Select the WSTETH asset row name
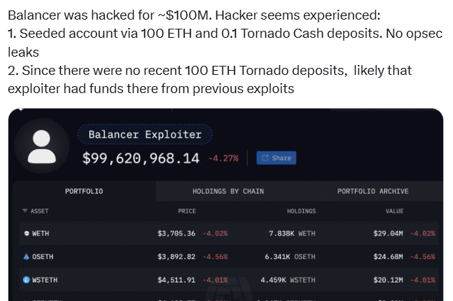Viewport: 453px width, 301px height. [45, 280]
